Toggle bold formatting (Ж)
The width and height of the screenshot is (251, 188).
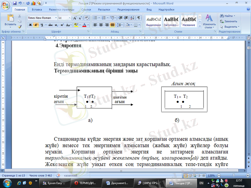[x=30, y=25]
